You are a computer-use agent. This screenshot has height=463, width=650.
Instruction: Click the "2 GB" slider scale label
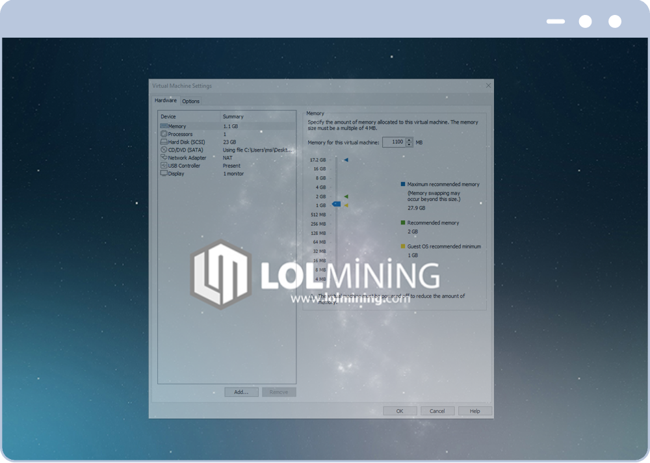(x=321, y=196)
